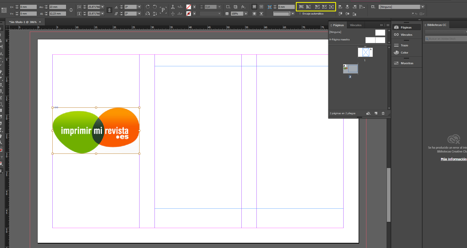Click the Select container icon
Screen dimensions: 467x248
173,7
